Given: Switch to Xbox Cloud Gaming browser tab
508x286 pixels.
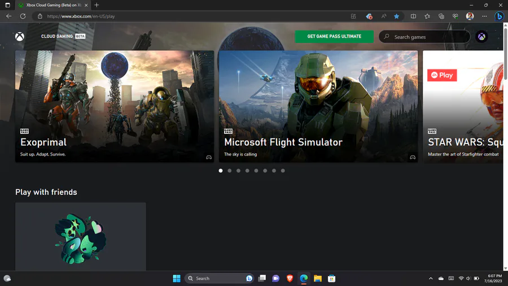Looking at the screenshot, I should (x=54, y=5).
